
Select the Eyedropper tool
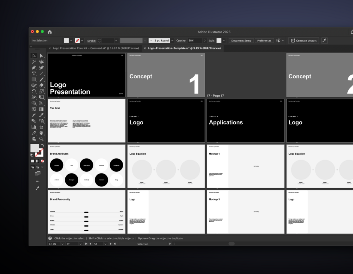pos(41,115)
